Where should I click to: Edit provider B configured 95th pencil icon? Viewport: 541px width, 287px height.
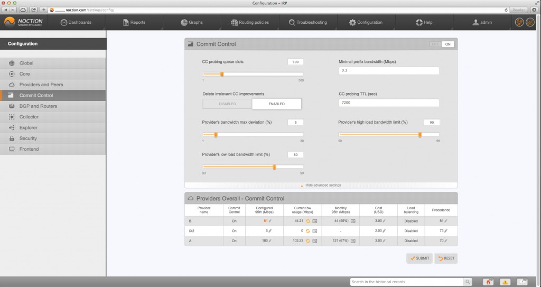270,220
